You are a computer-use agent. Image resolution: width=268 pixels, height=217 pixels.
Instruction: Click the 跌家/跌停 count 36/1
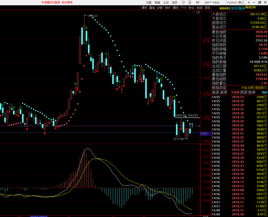(264, 92)
